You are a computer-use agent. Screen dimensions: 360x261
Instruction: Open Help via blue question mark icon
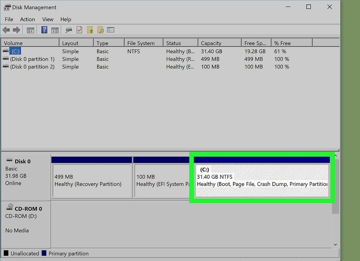tap(44, 30)
